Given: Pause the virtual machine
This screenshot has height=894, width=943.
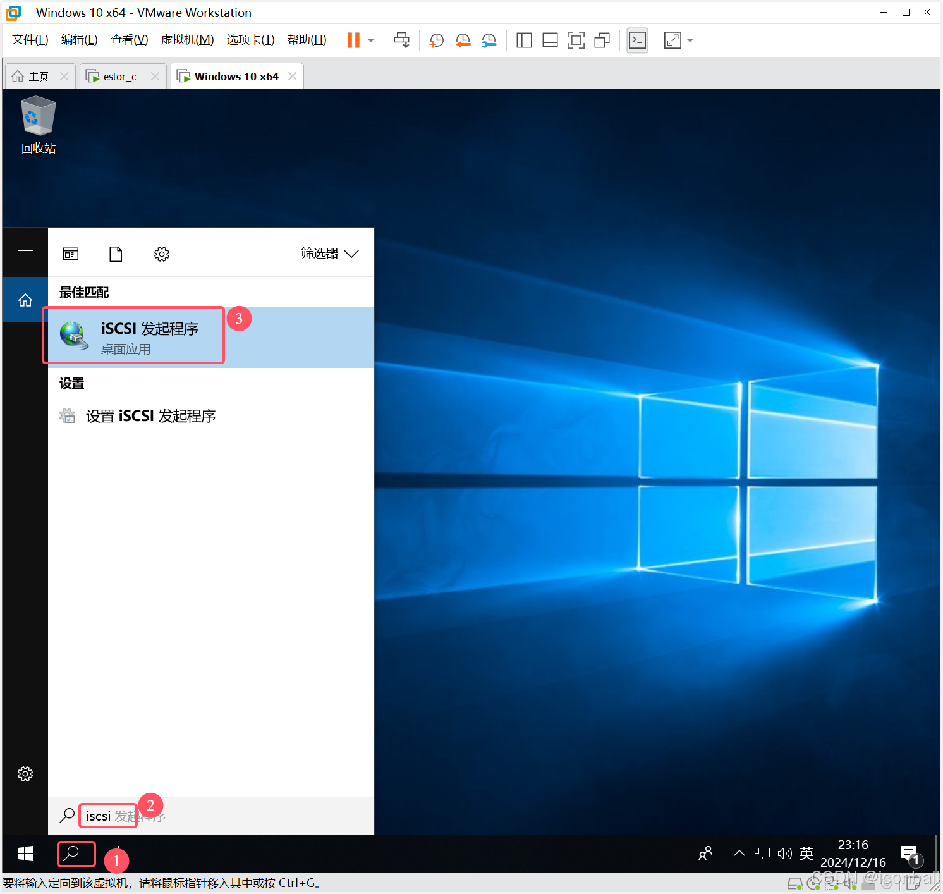Looking at the screenshot, I should 353,40.
